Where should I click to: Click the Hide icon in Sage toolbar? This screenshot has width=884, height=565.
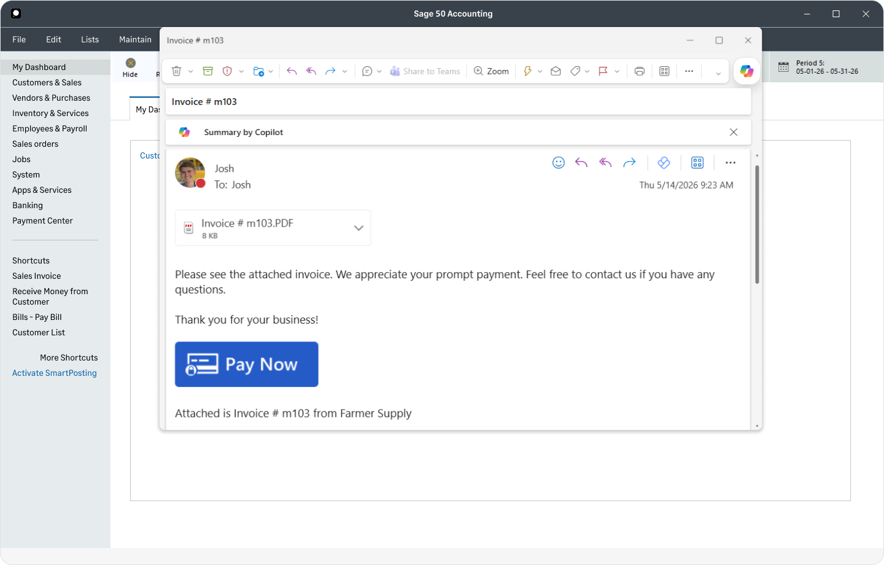[130, 63]
